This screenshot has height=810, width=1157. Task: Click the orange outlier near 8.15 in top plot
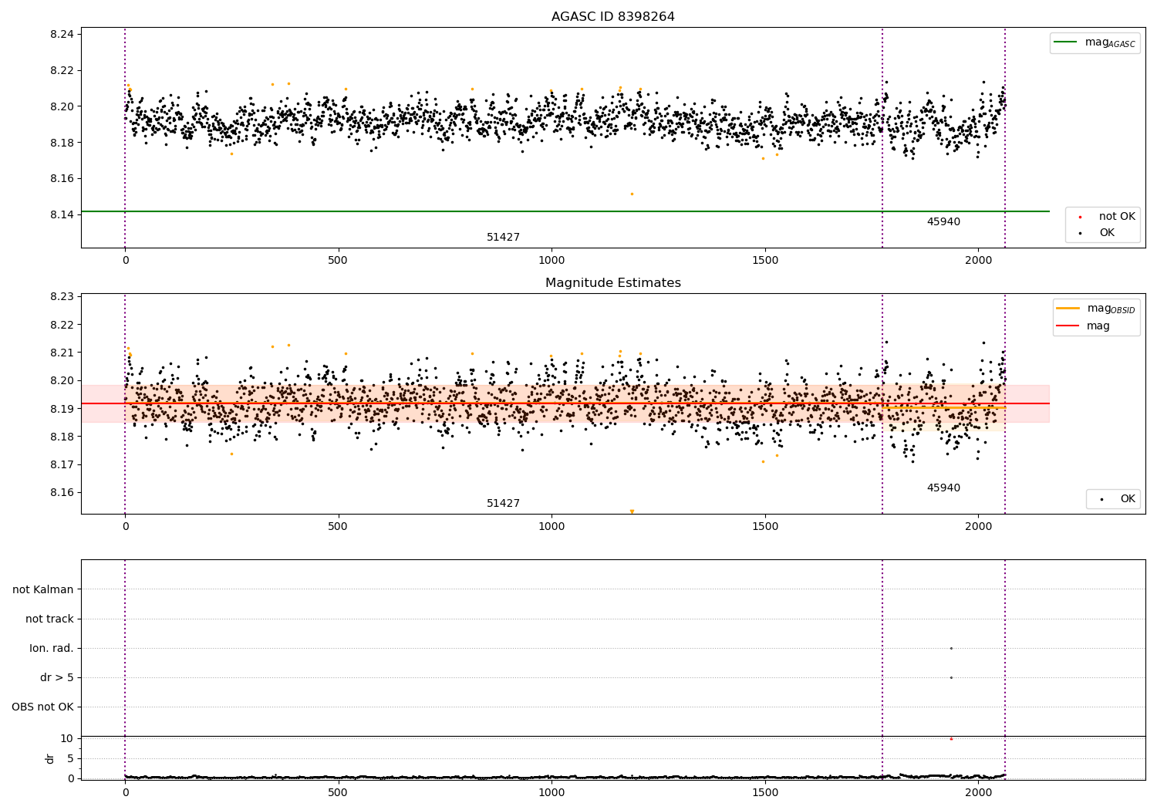632,194
